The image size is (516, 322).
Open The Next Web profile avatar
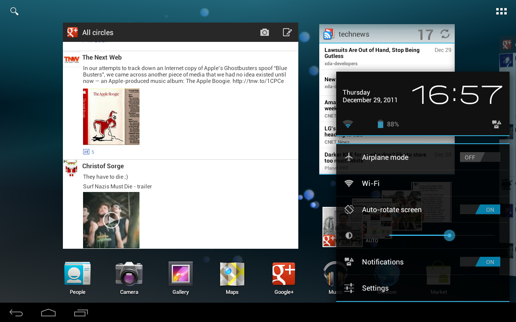pos(72,60)
